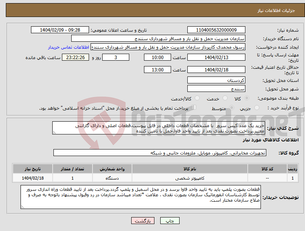
Task: Select the جزیی purchase type radio
Action: click(257, 107)
